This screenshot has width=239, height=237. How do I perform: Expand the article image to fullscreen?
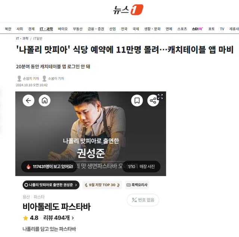point(160,97)
